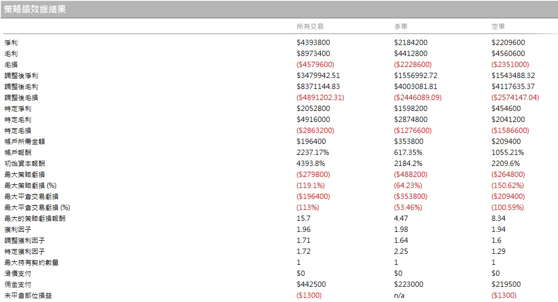Click the 未平倉部位損益 n/a cell

399,296
